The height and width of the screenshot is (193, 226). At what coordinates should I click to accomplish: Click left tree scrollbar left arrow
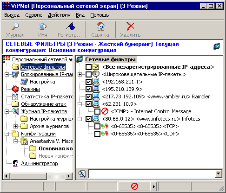[x=7, y=176]
